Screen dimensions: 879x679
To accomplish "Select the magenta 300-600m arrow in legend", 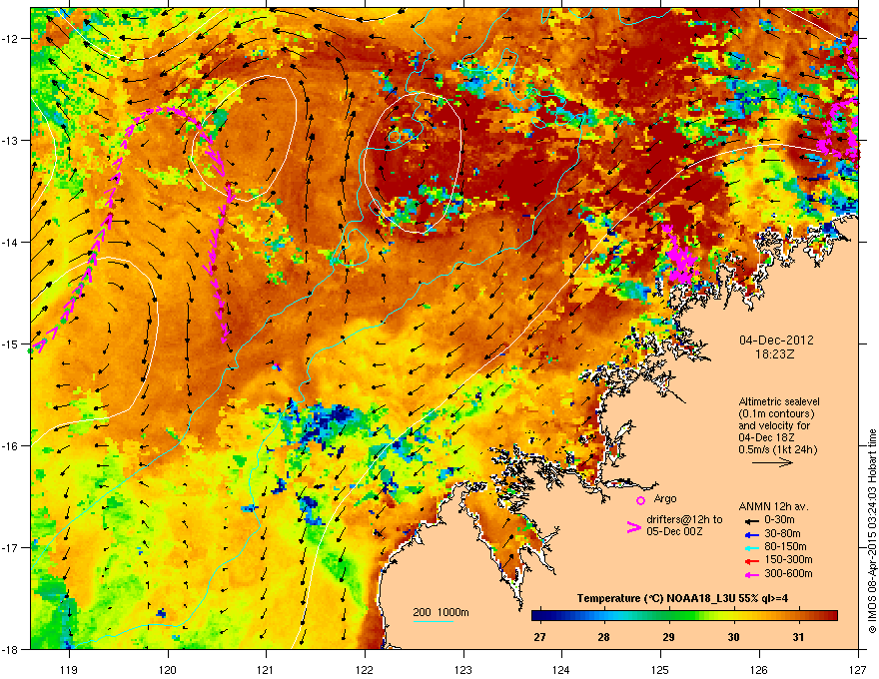I will tap(750, 574).
